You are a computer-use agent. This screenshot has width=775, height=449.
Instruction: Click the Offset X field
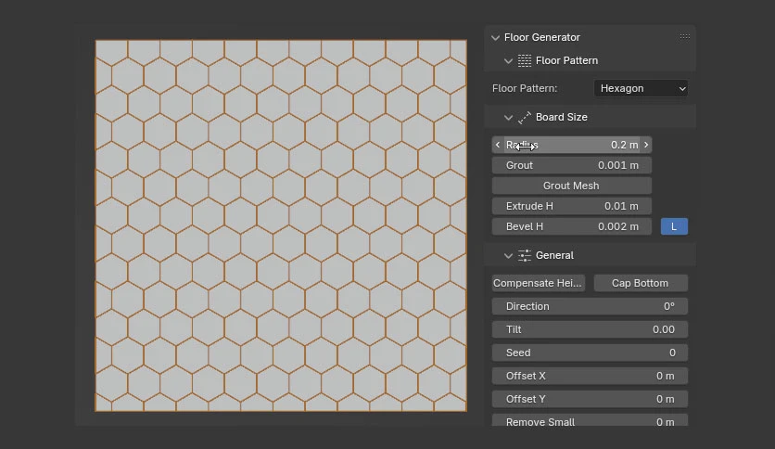click(x=590, y=376)
